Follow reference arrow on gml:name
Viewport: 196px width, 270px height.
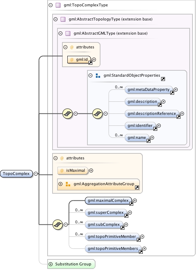click(x=148, y=141)
